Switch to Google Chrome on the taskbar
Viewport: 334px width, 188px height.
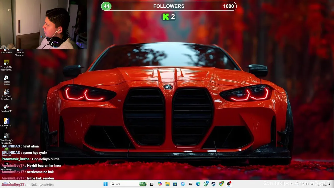(221, 184)
